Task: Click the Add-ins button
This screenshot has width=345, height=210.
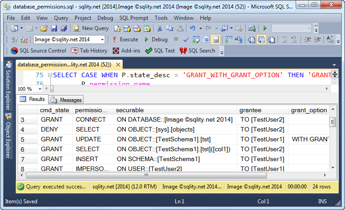Action: (126, 51)
